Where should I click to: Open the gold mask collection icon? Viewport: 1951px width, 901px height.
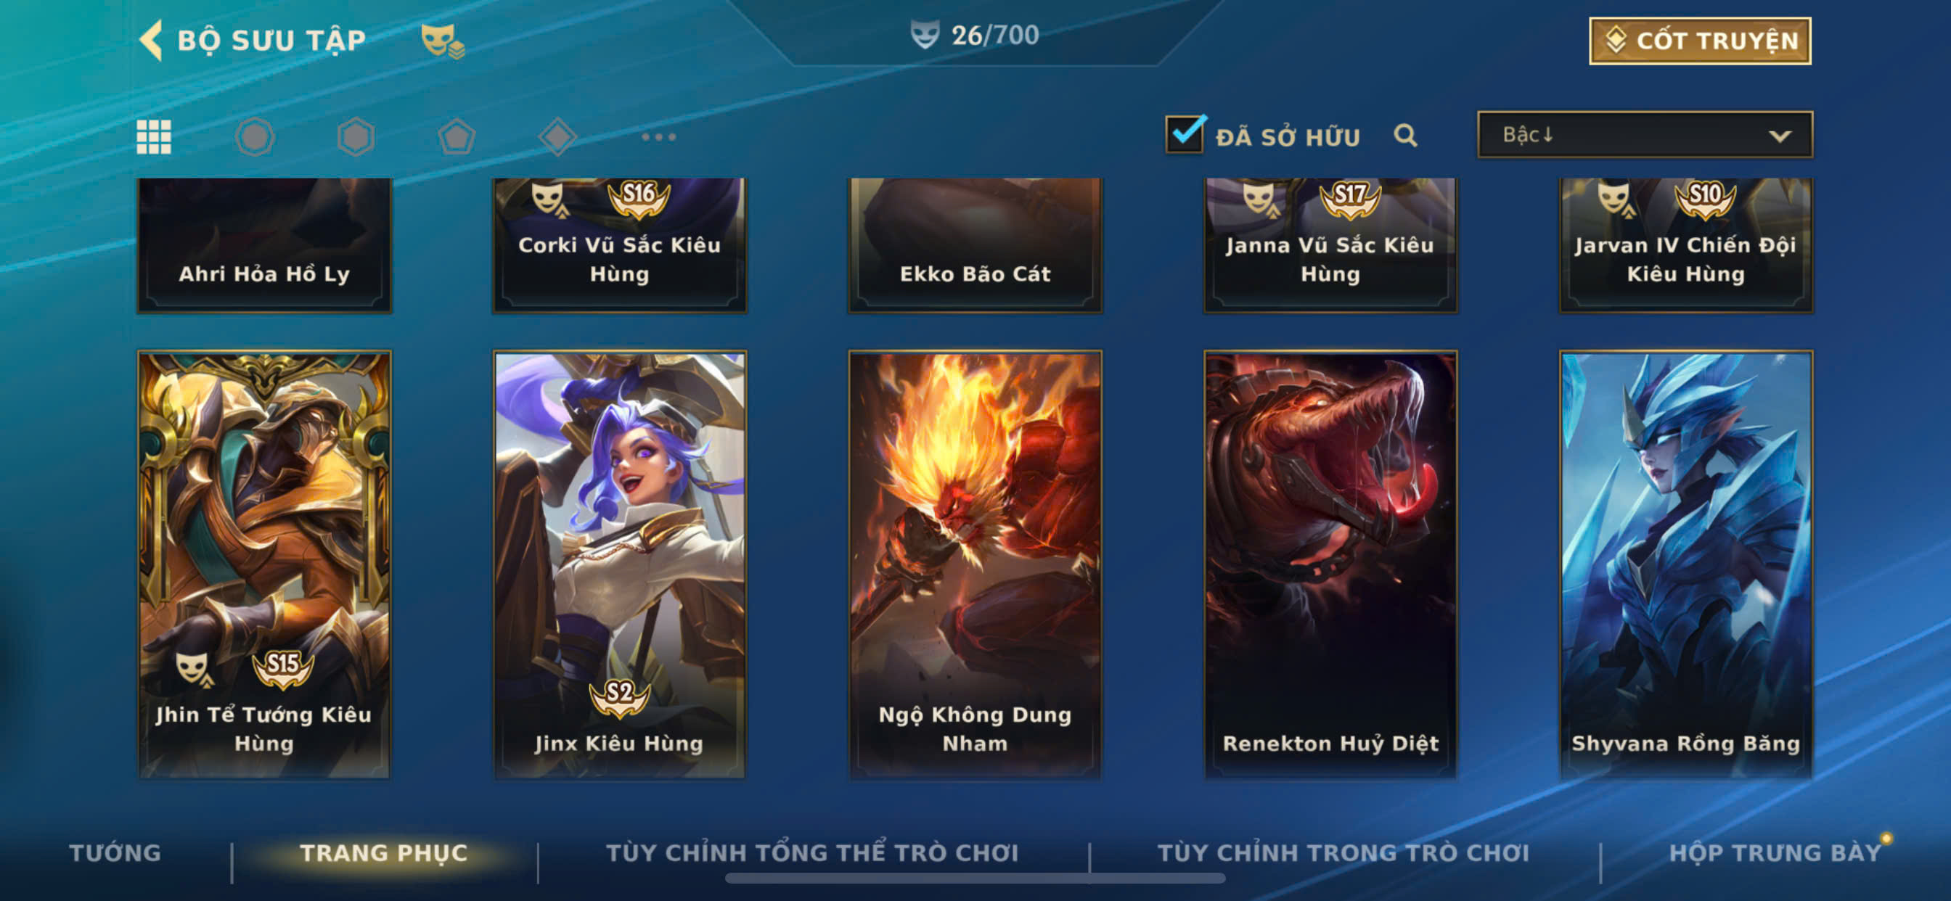click(442, 40)
